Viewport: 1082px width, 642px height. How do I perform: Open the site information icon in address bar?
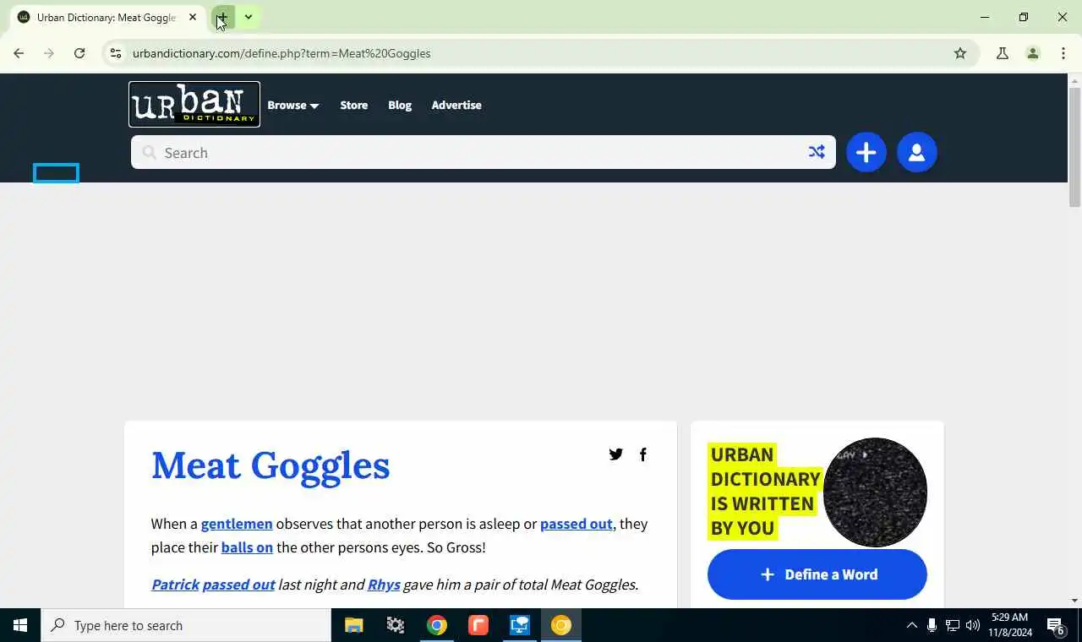(116, 53)
